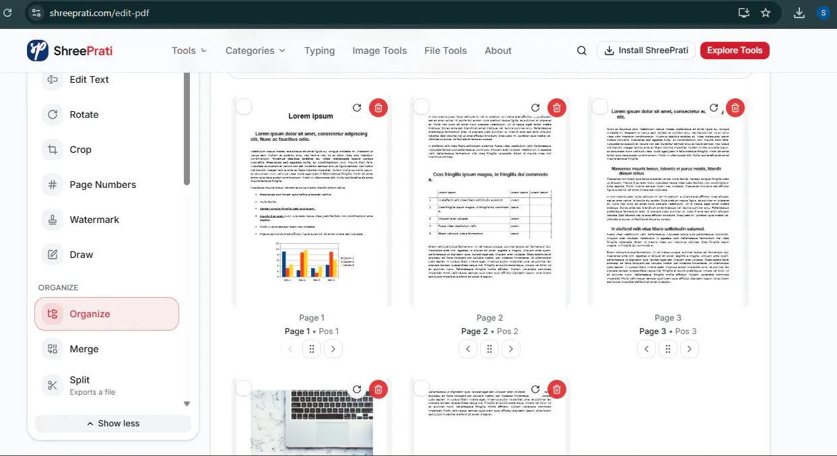Click sidebar scroll down arrow
Image resolution: width=837 pixels, height=456 pixels.
pos(187,404)
